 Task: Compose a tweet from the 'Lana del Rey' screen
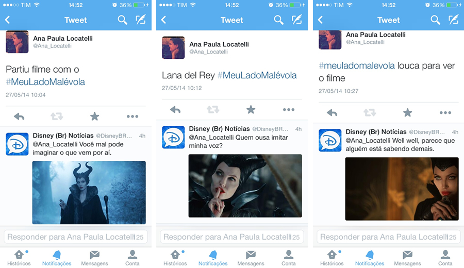tap(297, 20)
